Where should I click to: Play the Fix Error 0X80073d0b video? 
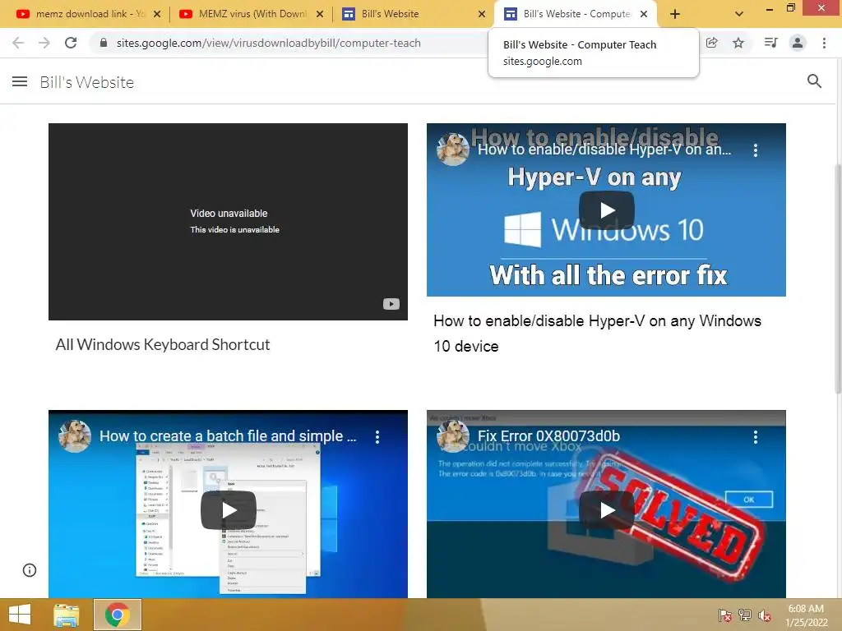coord(607,509)
